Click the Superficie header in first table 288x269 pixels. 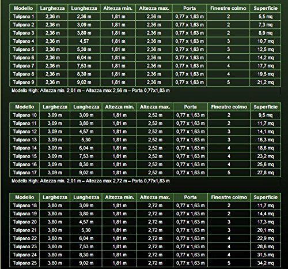pyautogui.click(x=266, y=8)
